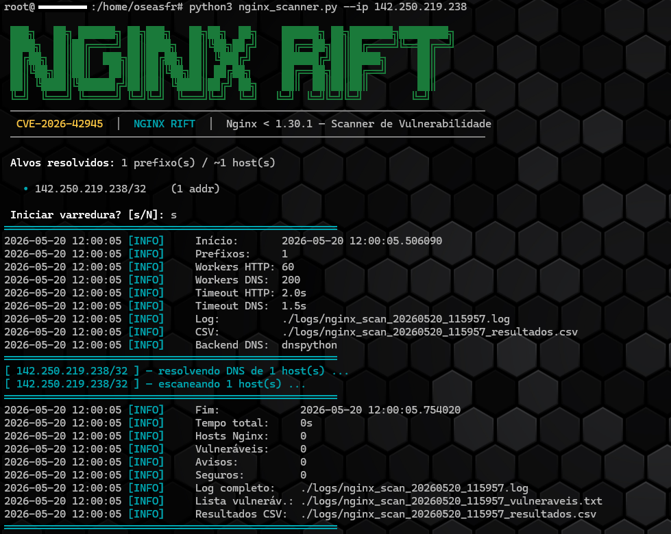
Task: Select the vulneraveis.txt file path
Action: click(x=452, y=501)
